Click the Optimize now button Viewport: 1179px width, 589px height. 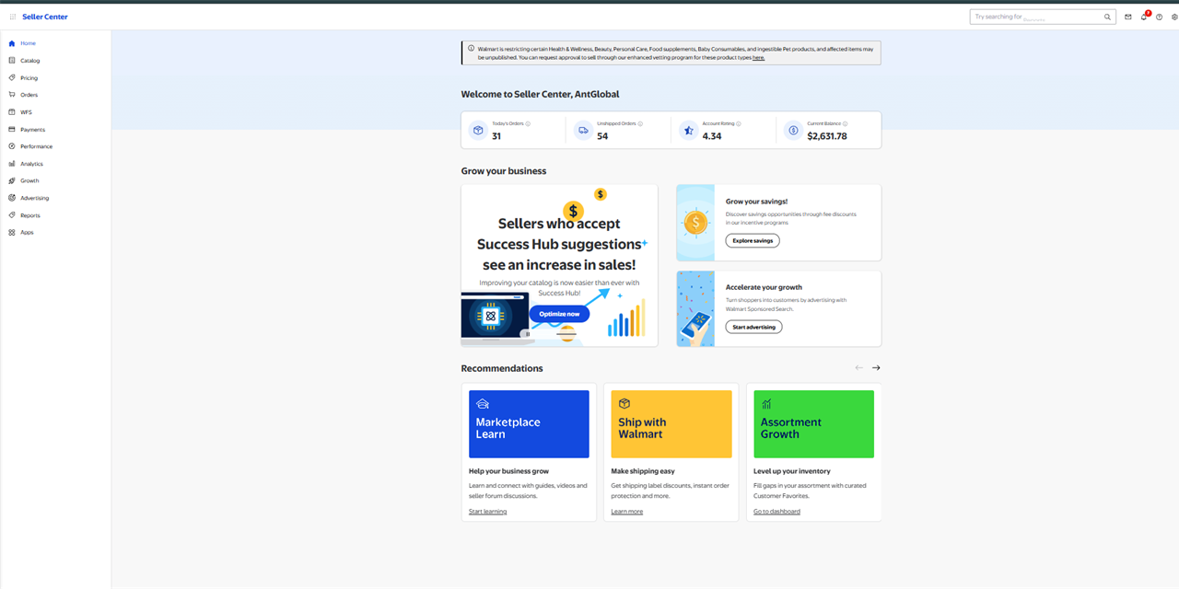559,314
